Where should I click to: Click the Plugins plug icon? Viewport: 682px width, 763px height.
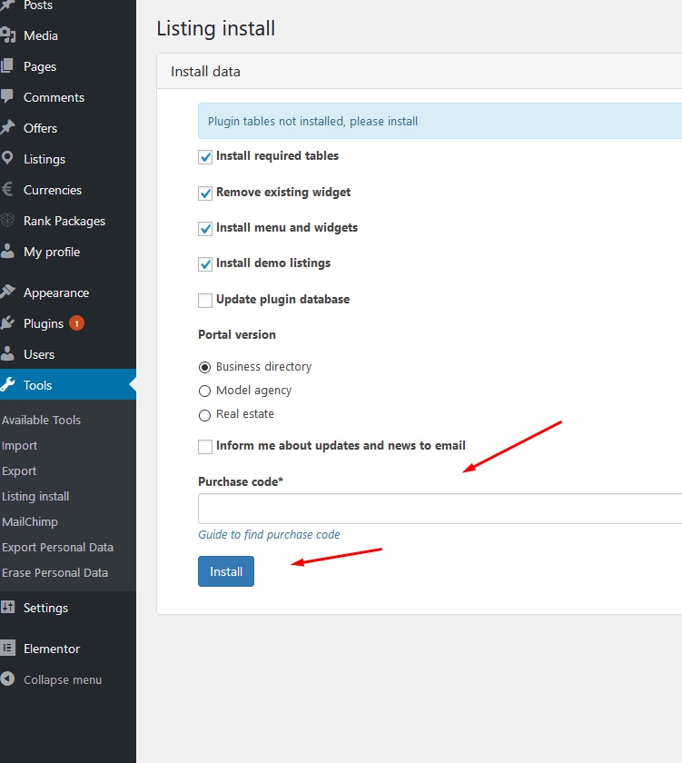8,323
